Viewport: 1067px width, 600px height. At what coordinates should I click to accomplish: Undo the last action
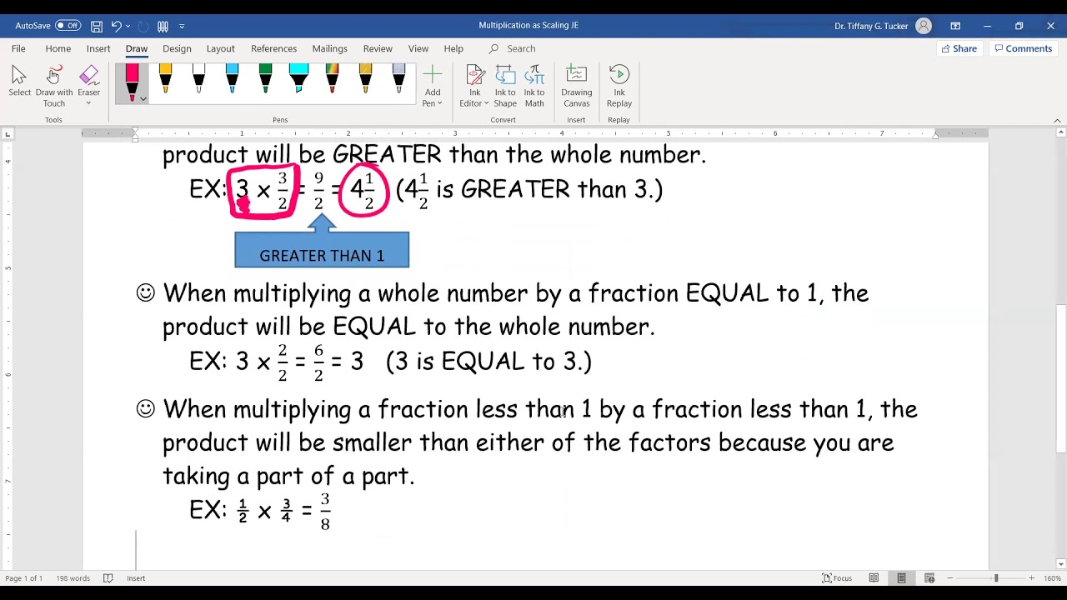coord(117,26)
